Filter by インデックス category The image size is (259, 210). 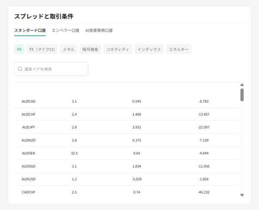[x=149, y=50]
